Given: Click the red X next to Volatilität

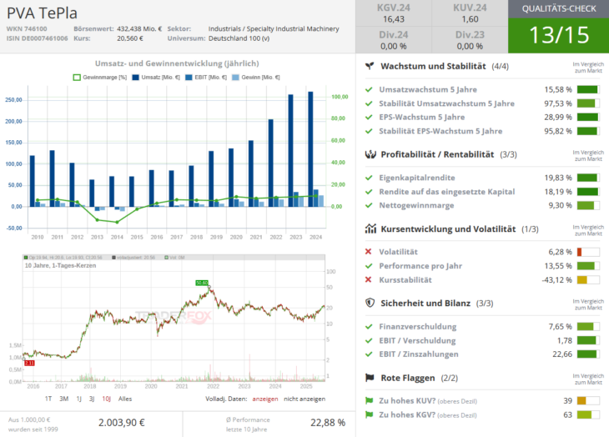Looking at the screenshot, I should 368,252.
